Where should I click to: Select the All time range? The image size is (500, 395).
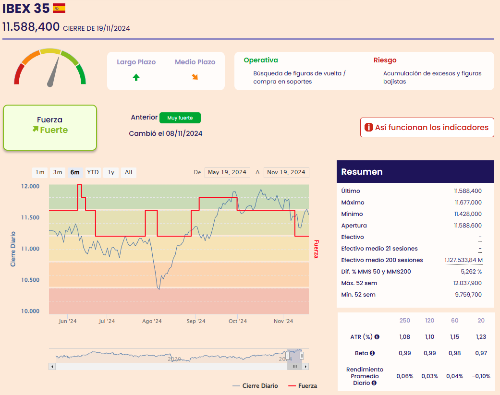click(x=129, y=172)
